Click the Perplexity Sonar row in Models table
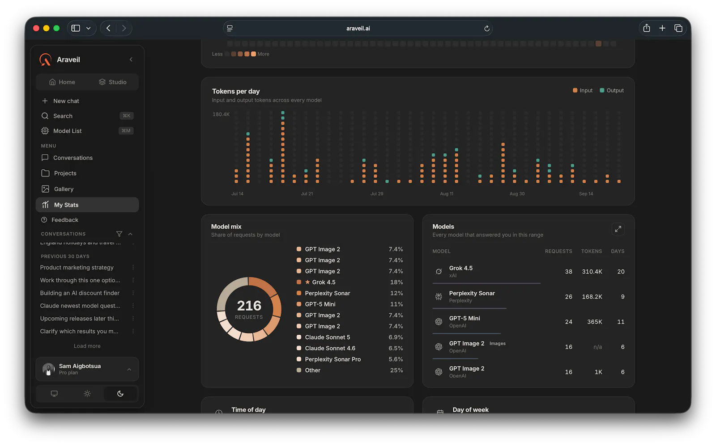Viewport: 716px width, 446px height. [x=528, y=297]
